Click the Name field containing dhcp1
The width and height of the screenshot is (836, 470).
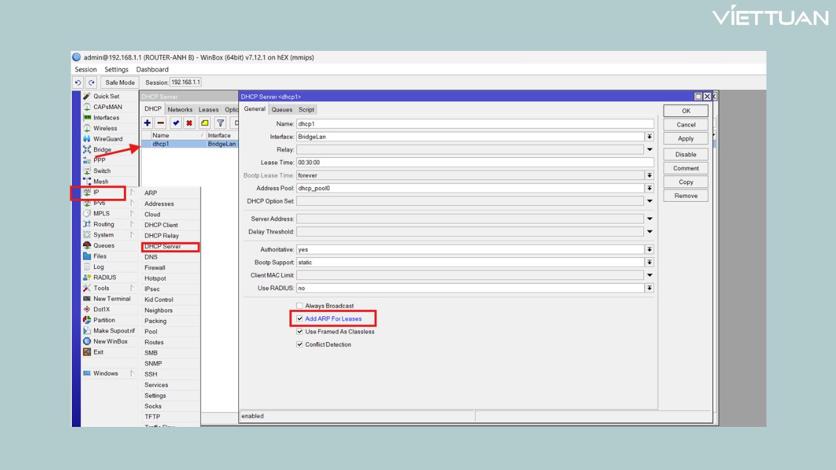pos(475,123)
